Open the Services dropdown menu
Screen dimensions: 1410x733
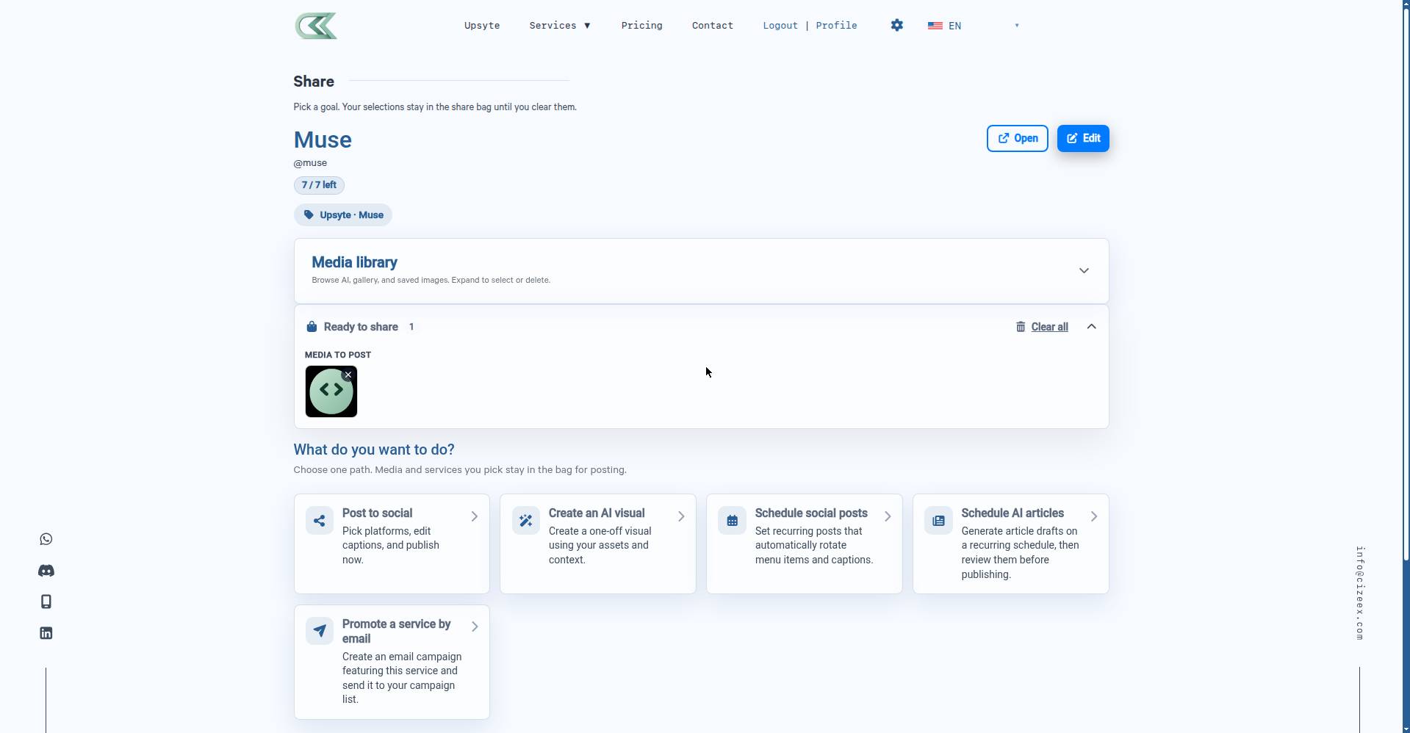click(560, 26)
